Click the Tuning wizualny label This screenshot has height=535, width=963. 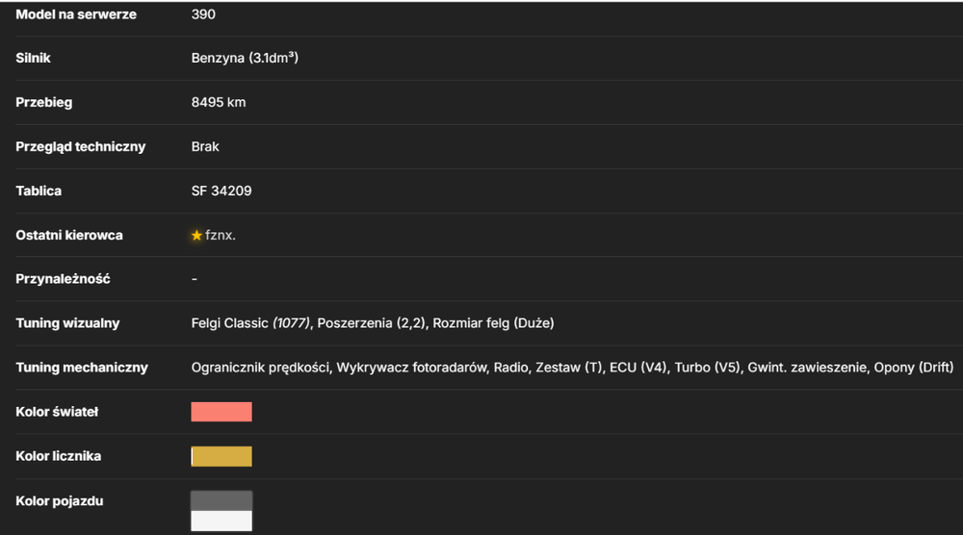(x=67, y=323)
